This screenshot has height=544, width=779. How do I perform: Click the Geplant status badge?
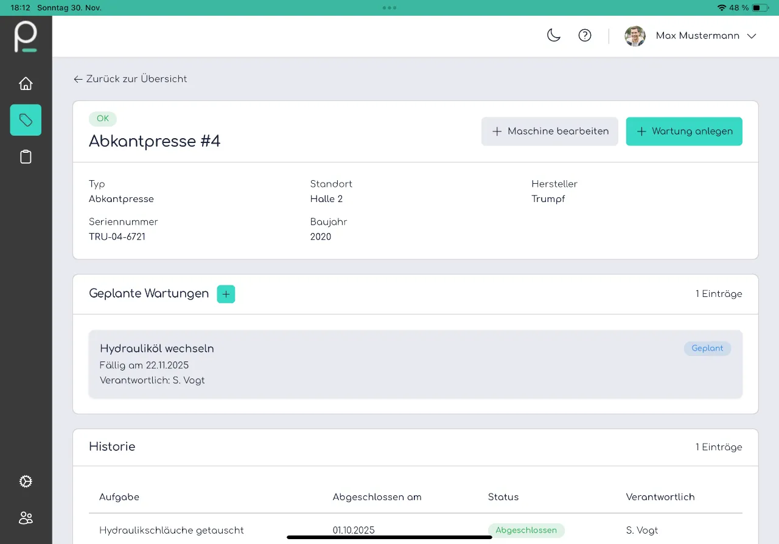pyautogui.click(x=707, y=349)
